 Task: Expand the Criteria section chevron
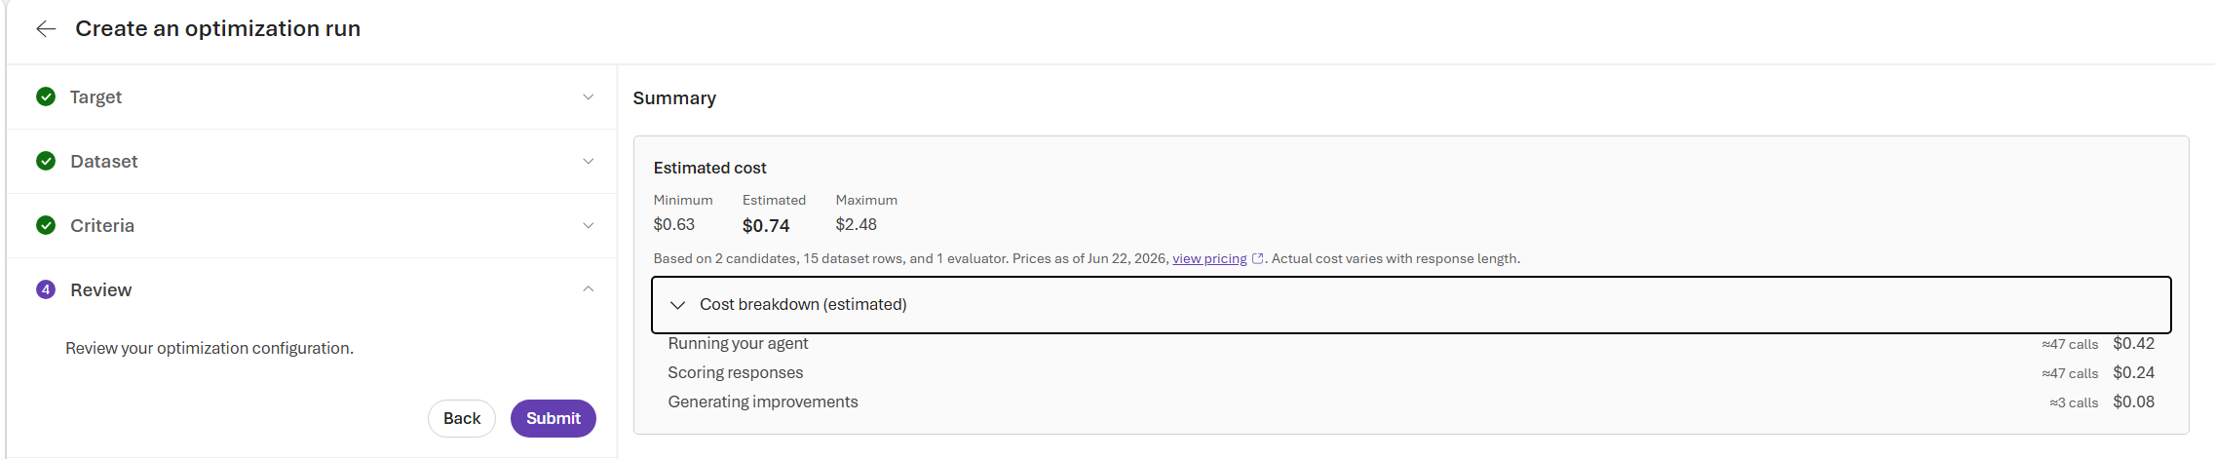(589, 225)
